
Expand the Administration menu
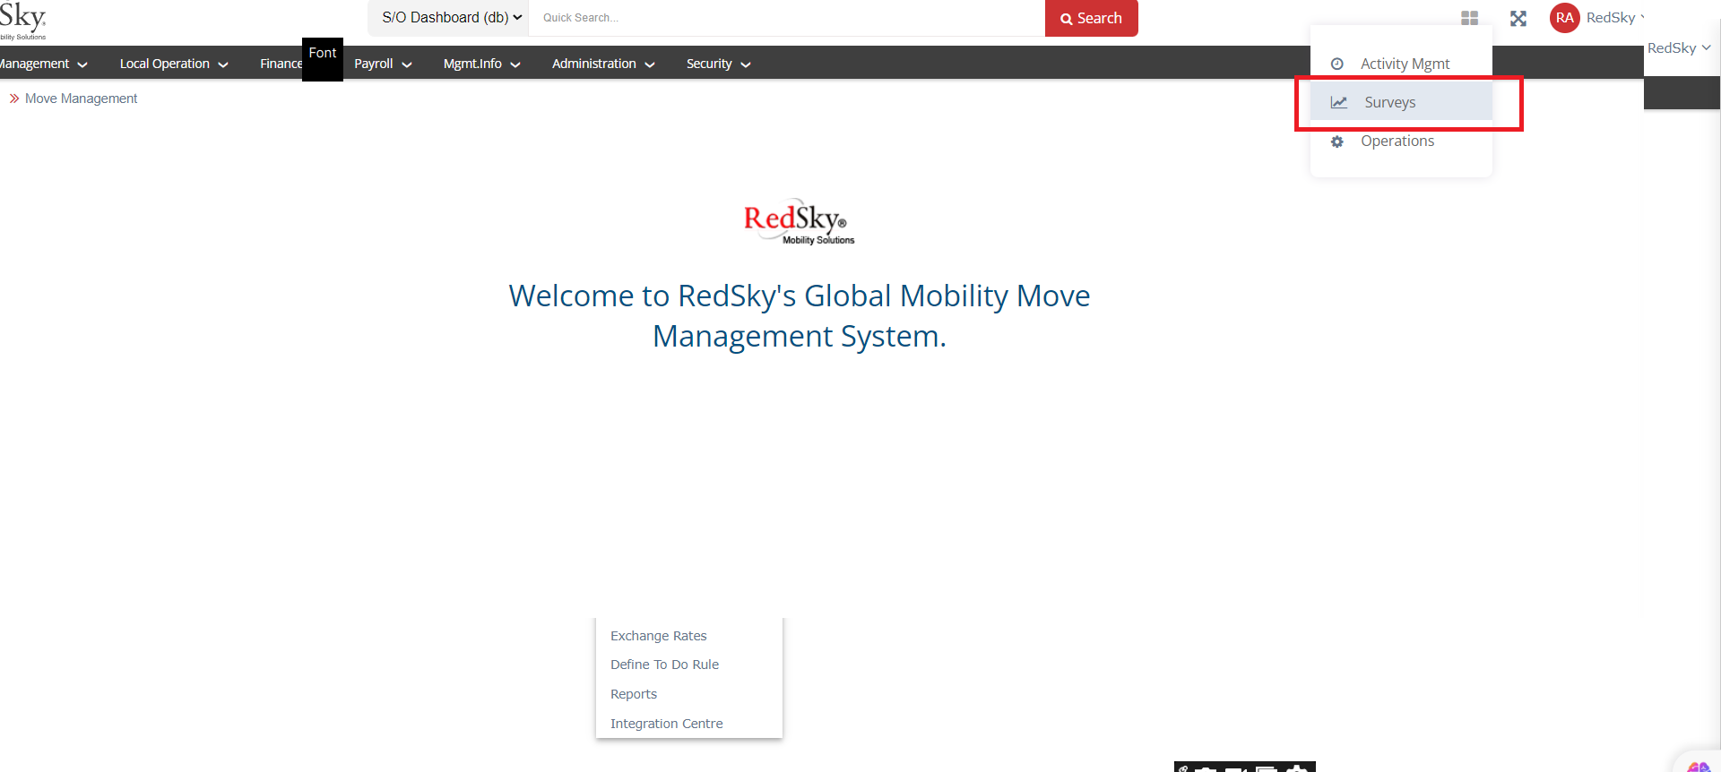[x=603, y=64]
